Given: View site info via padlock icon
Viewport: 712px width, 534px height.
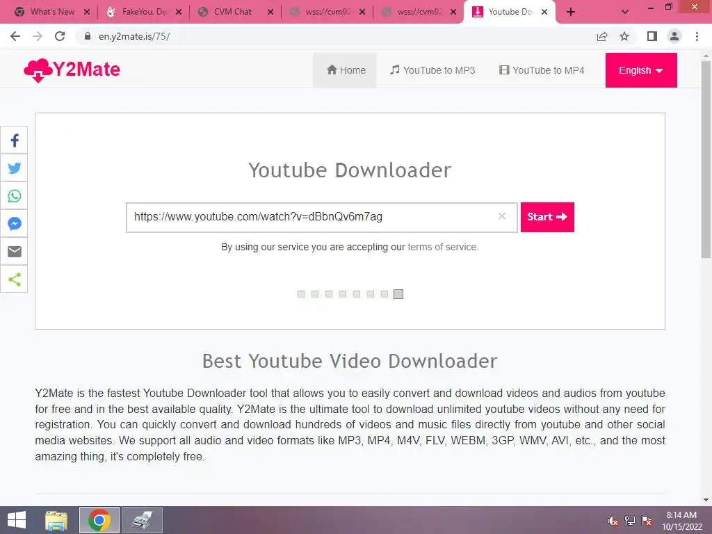Looking at the screenshot, I should pos(88,36).
